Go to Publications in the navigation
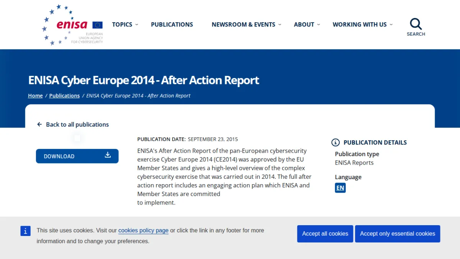This screenshot has width=460, height=259. click(x=172, y=25)
